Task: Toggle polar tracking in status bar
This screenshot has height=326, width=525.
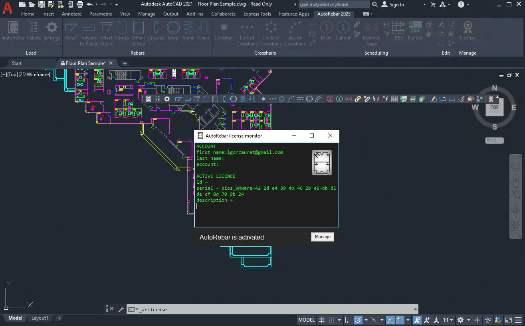Action: (x=358, y=320)
